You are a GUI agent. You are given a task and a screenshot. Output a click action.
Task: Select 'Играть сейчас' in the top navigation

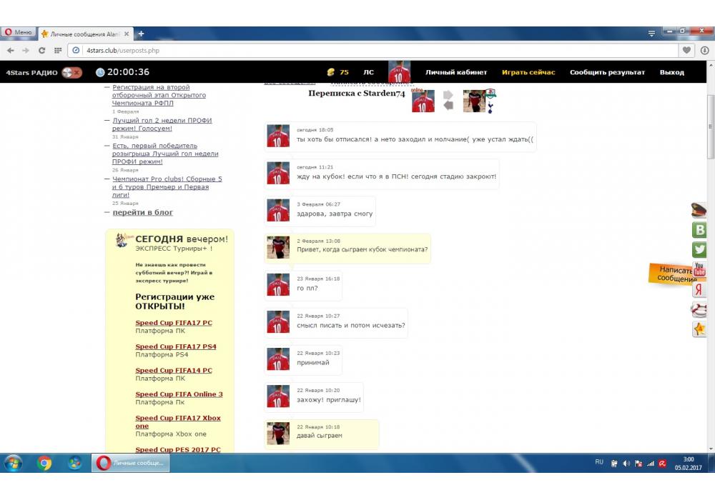point(528,72)
